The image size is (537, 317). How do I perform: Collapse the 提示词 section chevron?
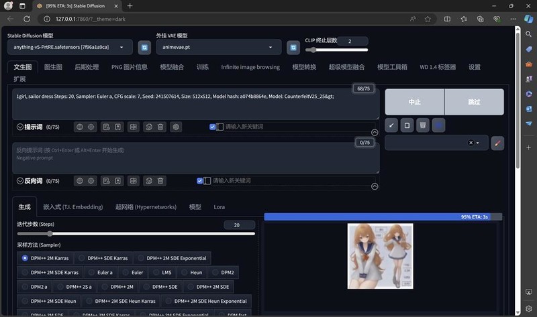point(20,127)
